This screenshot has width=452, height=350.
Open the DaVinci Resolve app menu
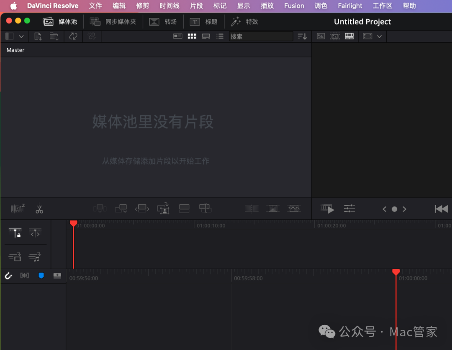point(53,6)
